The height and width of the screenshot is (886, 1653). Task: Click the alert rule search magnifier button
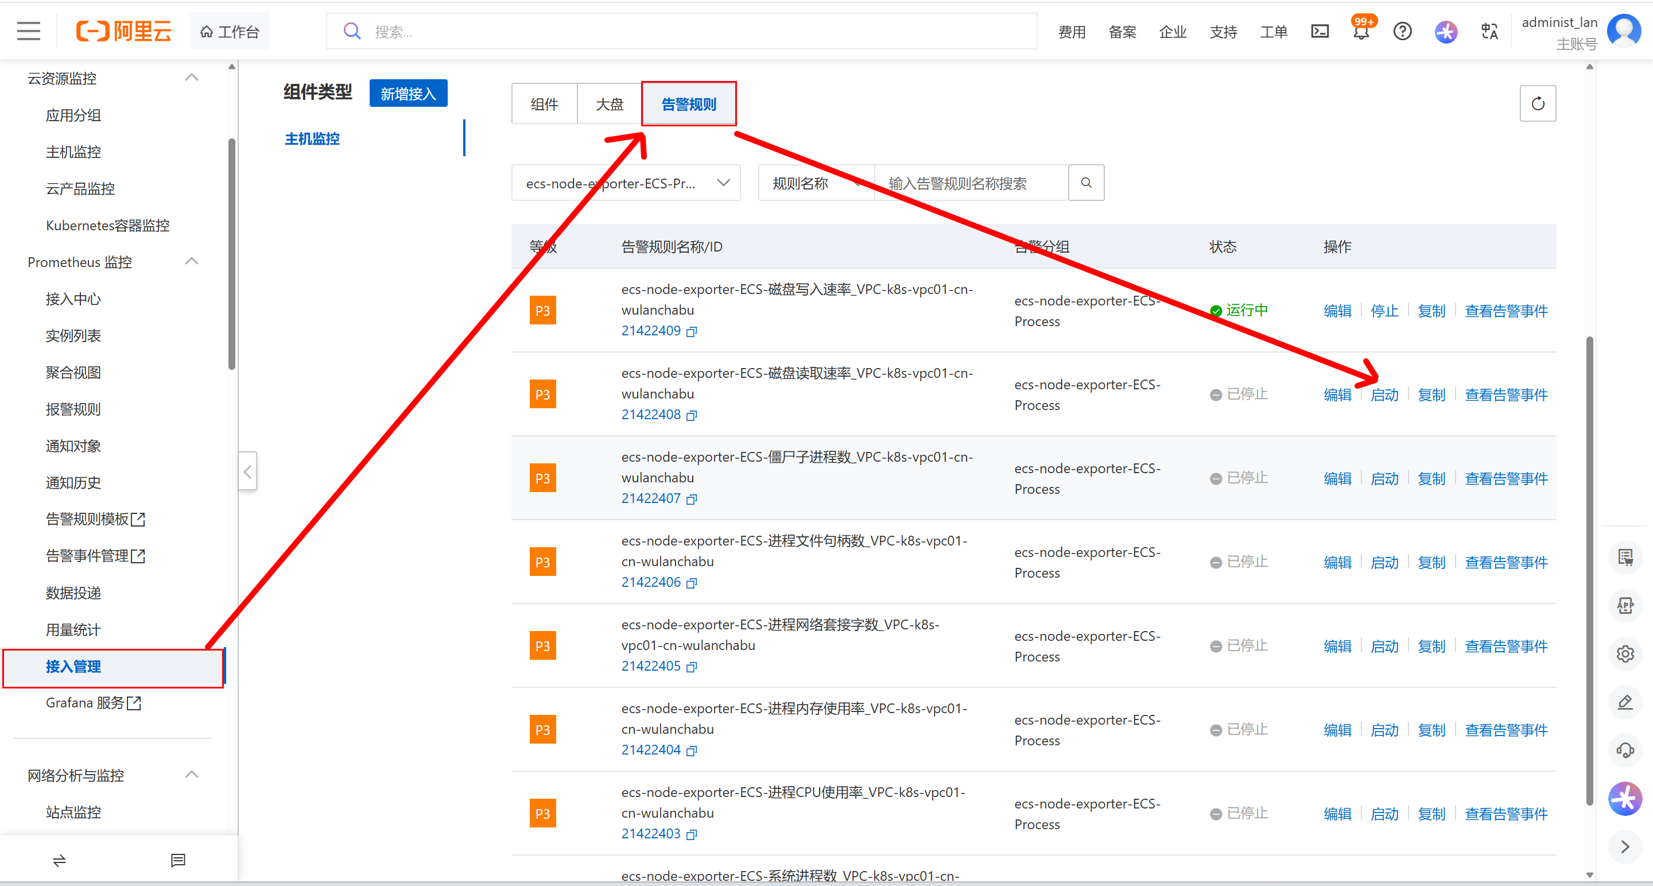(1086, 183)
